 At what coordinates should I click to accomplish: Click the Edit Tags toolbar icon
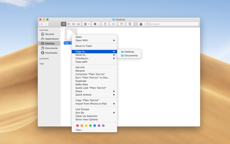pos(113,24)
